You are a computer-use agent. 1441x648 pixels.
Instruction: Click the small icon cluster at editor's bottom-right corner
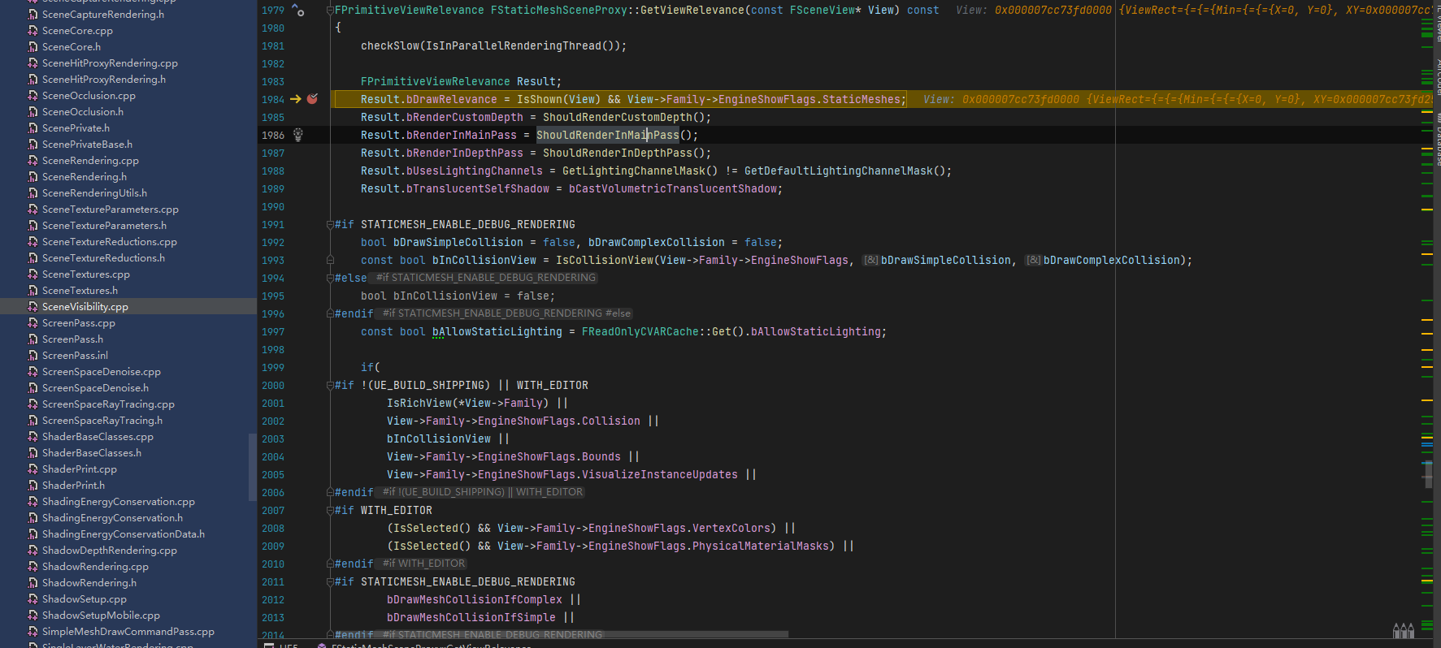pyautogui.click(x=1404, y=630)
